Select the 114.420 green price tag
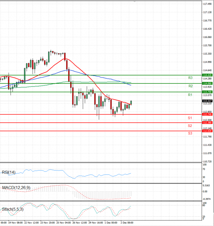The height and width of the screenshot is (226, 214). coord(207,75)
